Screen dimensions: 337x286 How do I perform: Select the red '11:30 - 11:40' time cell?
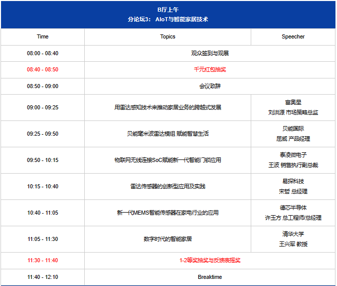tap(43, 261)
